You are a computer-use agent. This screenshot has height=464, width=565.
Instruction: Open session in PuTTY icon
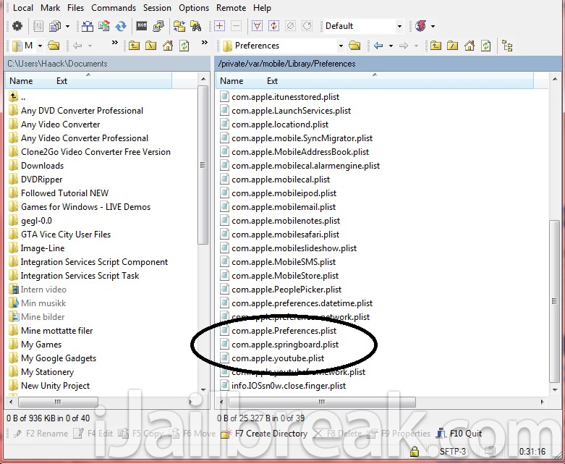coord(158,26)
